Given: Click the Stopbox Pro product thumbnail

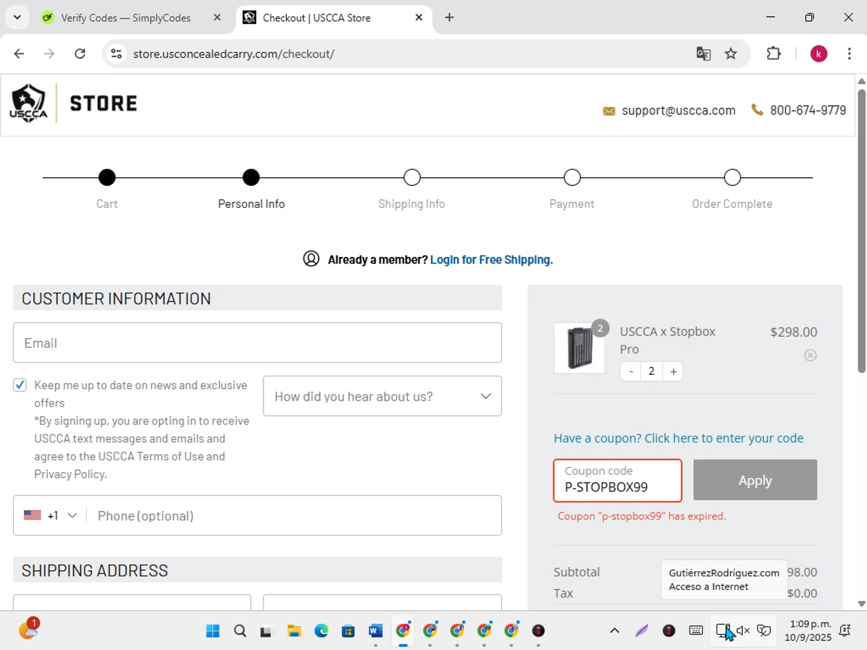Looking at the screenshot, I should click(580, 348).
